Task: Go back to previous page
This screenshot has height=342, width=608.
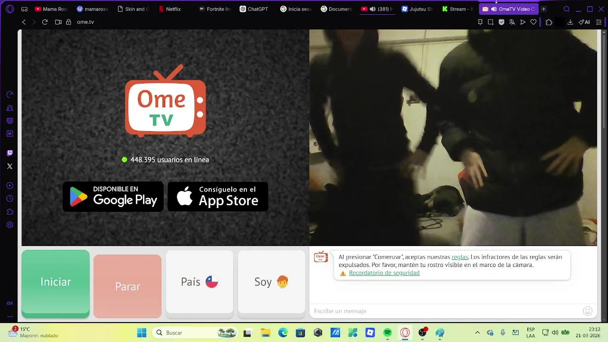Action: pos(24,22)
